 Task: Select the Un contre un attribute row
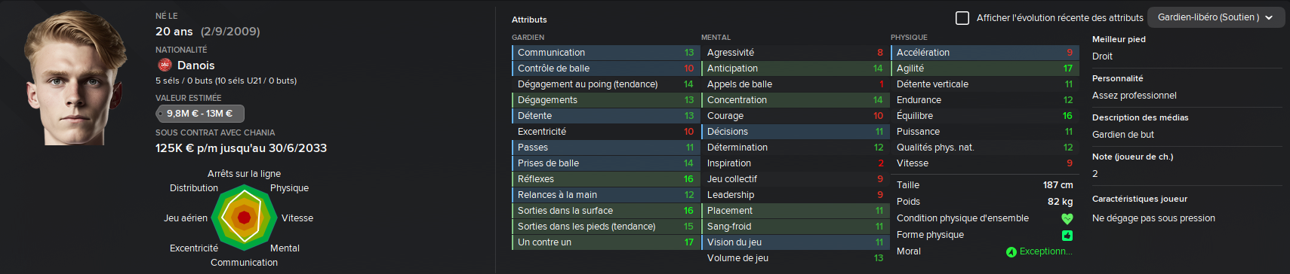(x=605, y=242)
